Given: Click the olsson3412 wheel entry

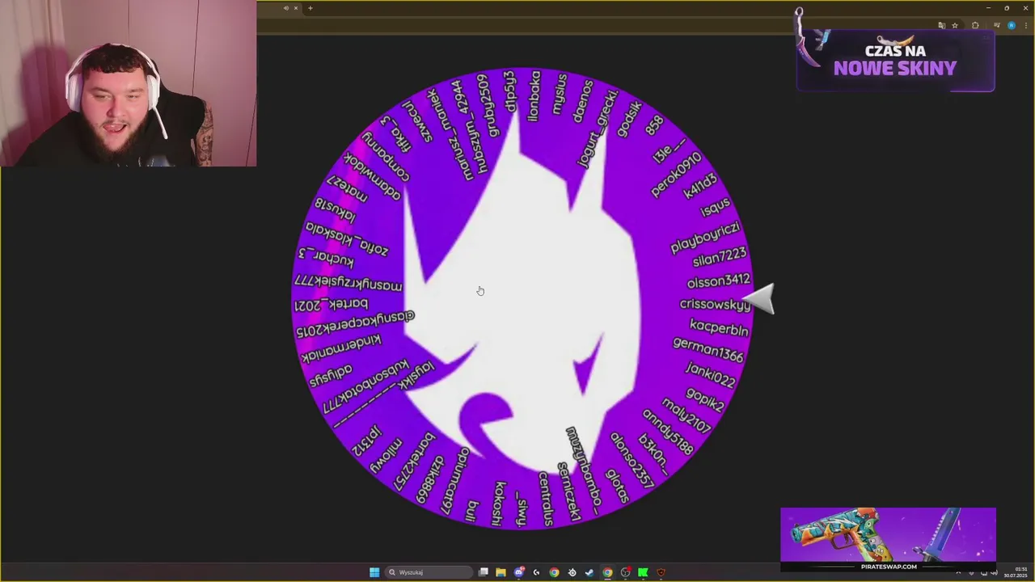Looking at the screenshot, I should (x=718, y=280).
